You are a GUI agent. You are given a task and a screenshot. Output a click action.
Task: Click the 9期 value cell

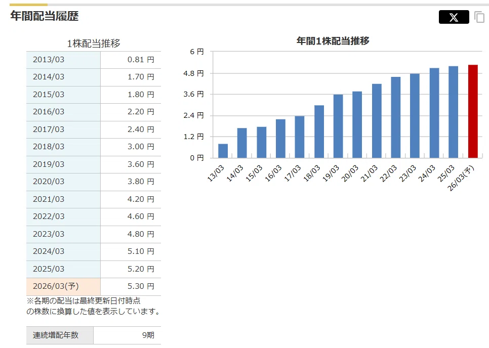coord(127,335)
